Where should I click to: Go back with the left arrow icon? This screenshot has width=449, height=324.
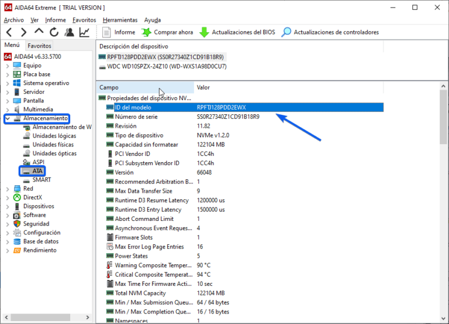pos(9,32)
